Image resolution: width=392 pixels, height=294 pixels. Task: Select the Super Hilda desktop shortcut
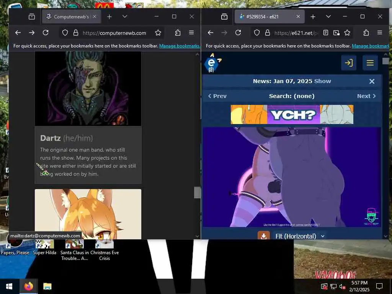[44, 248]
